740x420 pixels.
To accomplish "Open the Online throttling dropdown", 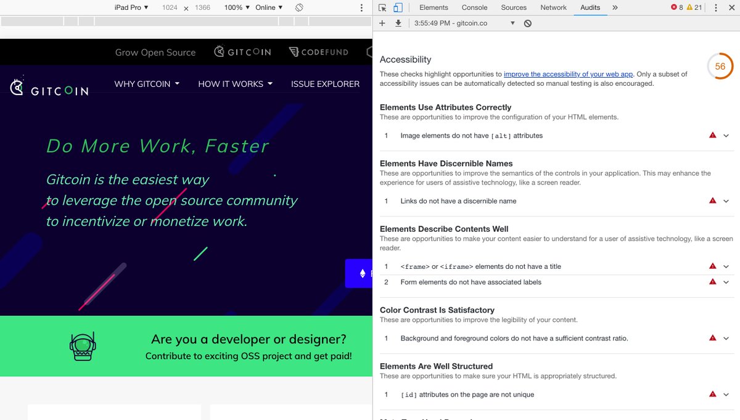I will (269, 7).
